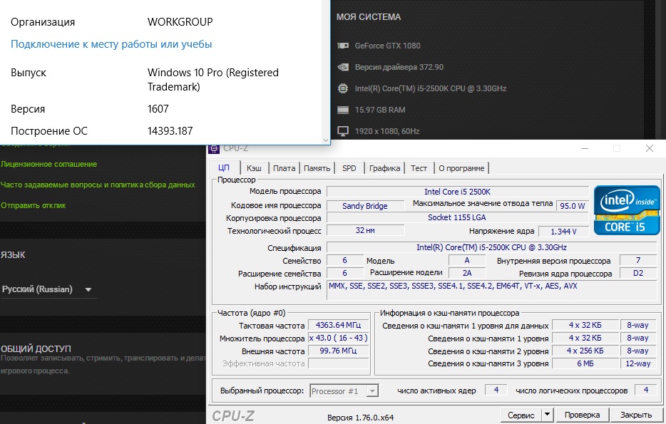Screen dimensions: 666x424
Task: Switch to the Тест tab
Action: tap(419, 168)
